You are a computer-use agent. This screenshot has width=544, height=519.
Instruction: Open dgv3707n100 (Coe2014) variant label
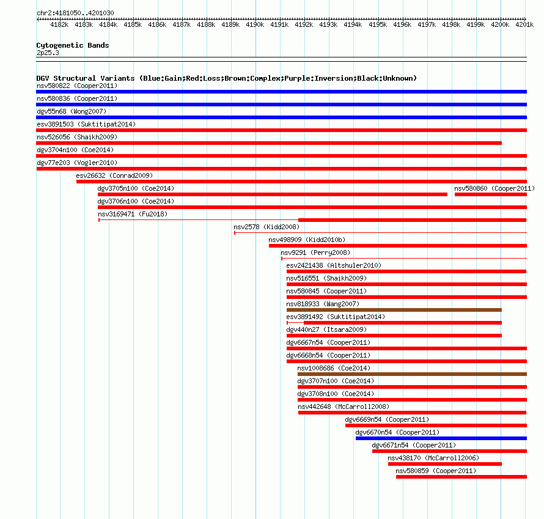[x=336, y=381]
